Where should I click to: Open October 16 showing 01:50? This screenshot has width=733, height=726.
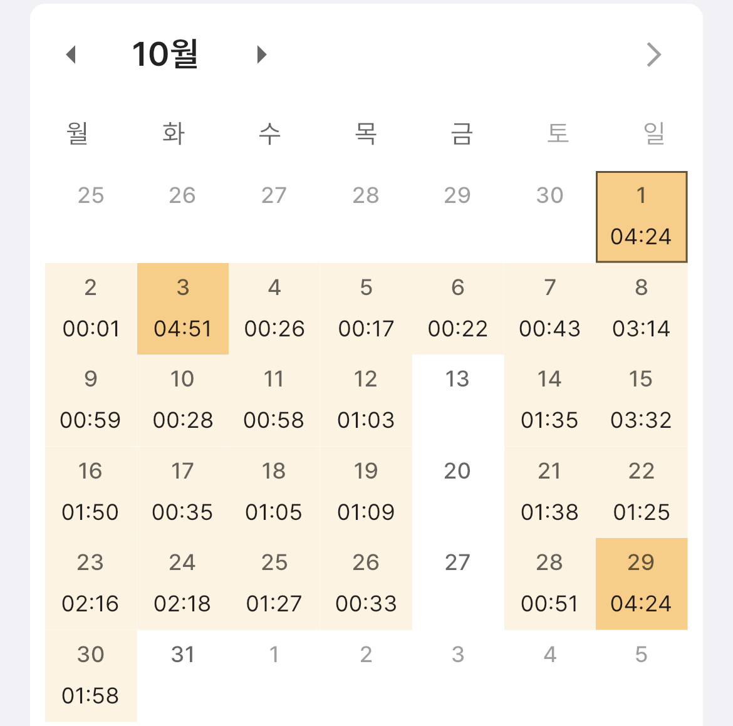coord(91,492)
